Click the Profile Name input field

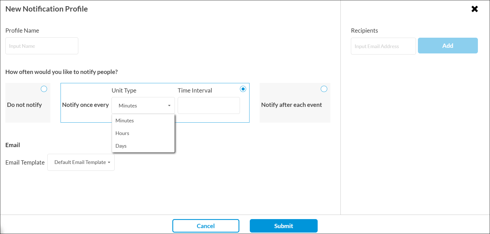[42, 46]
